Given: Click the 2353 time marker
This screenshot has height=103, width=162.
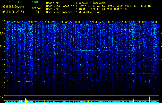Looking at the screenshot, I should [48, 22].
